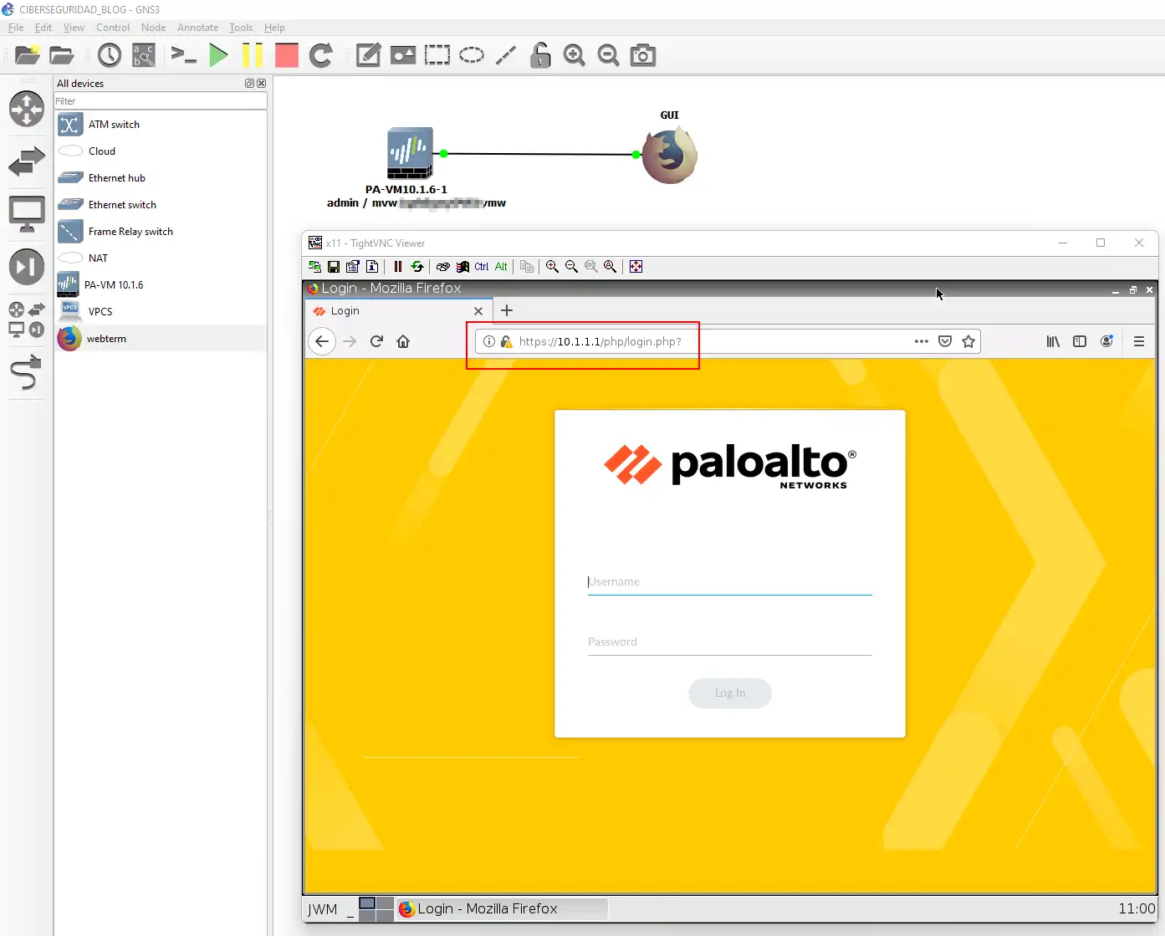Click the device Filter input field
This screenshot has height=936, width=1165.
[161, 101]
